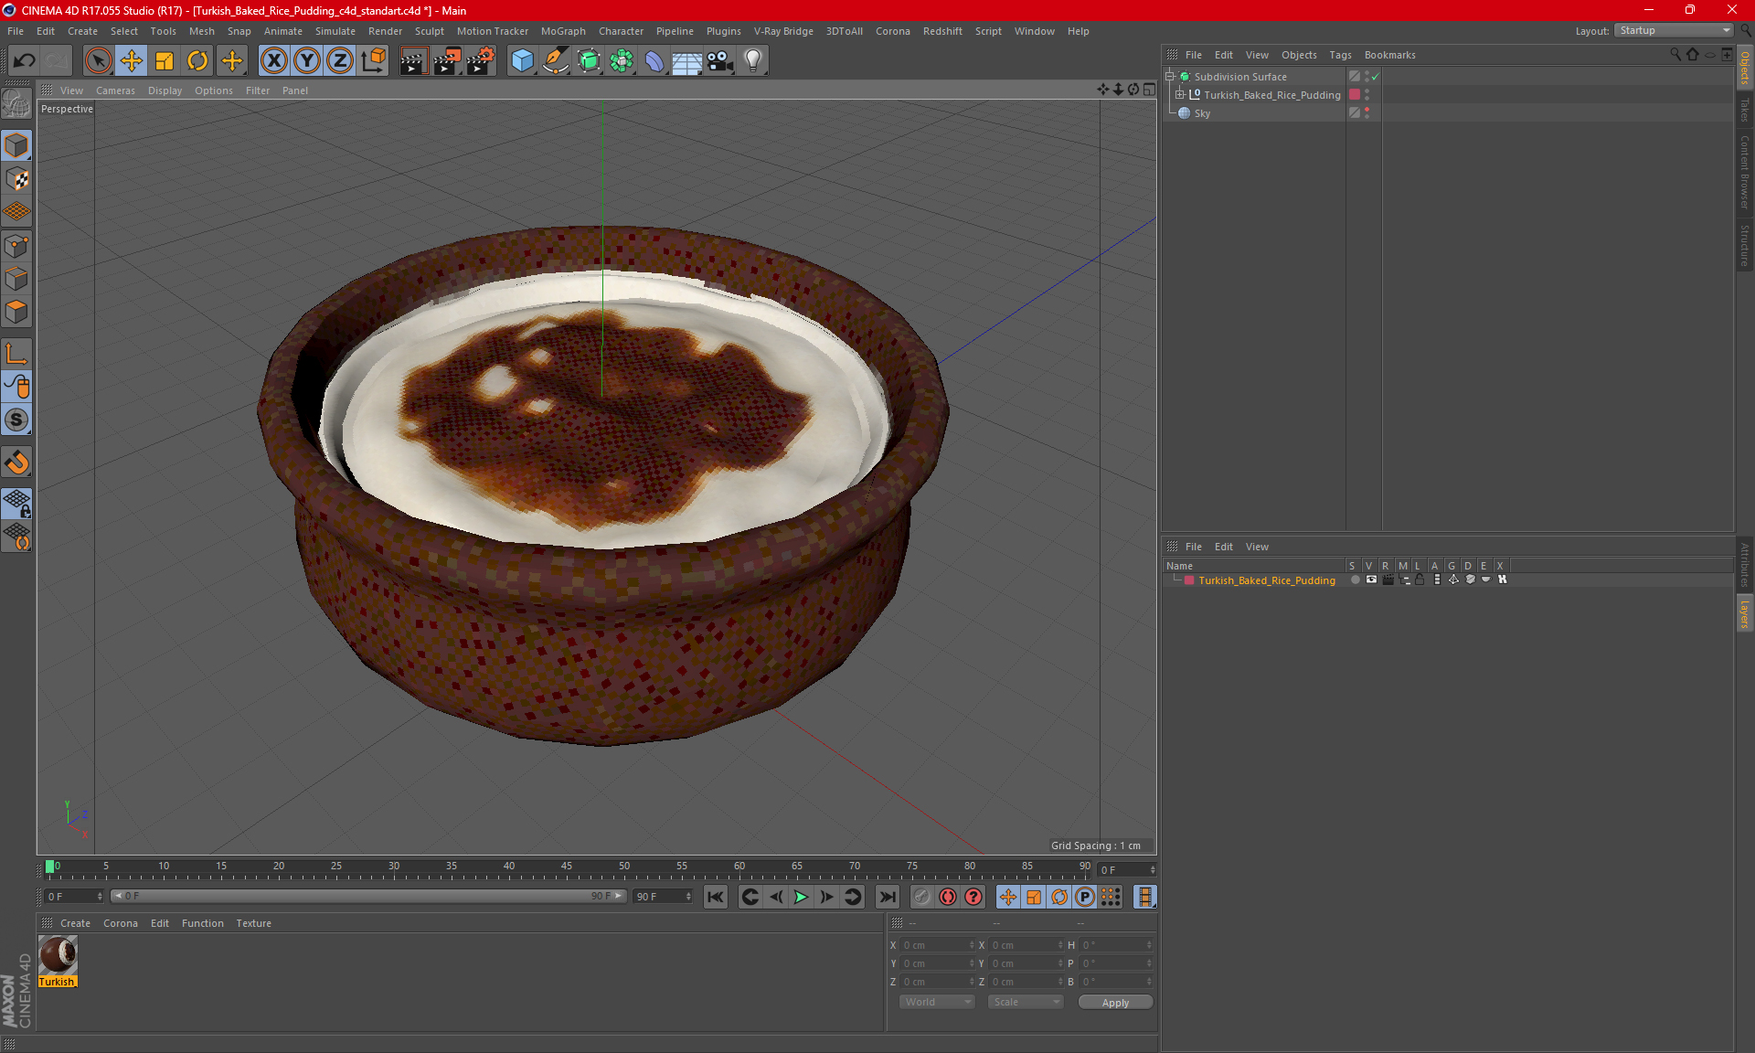The image size is (1755, 1053).
Task: Select the Scale tool
Action: pos(165,61)
